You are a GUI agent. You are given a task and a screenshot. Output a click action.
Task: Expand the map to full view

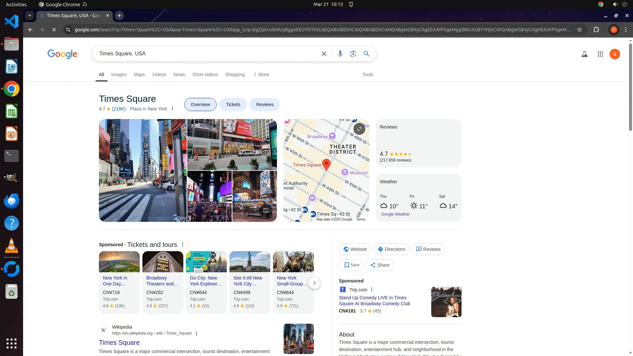pyautogui.click(x=359, y=129)
